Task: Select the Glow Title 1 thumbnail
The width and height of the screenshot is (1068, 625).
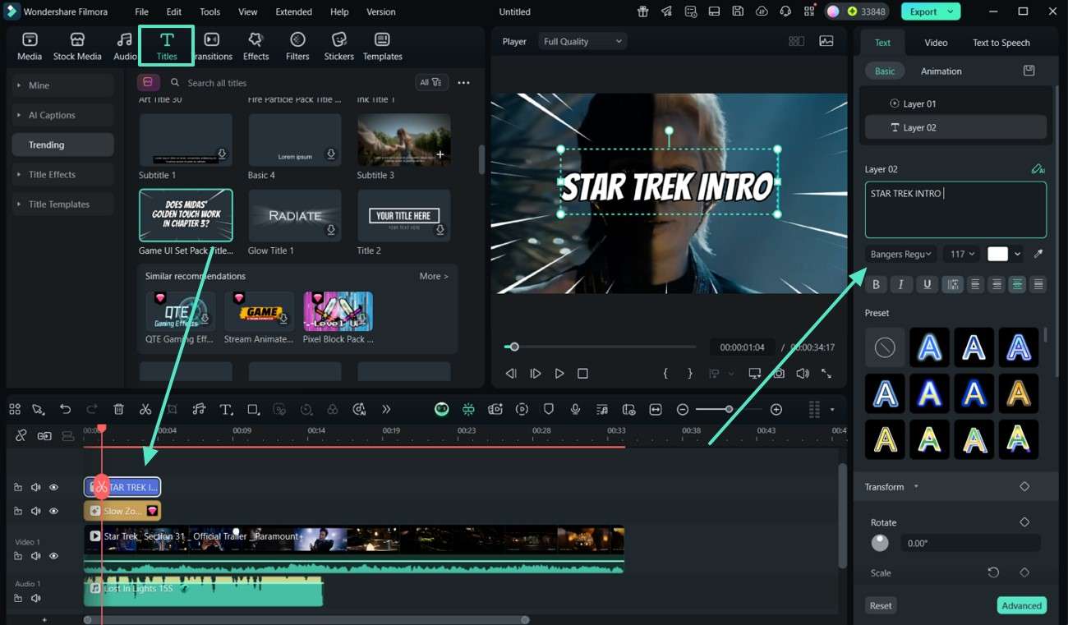Action: [x=294, y=215]
